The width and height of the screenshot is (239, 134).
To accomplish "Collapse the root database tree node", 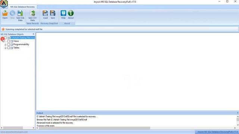I will (x=2, y=39).
